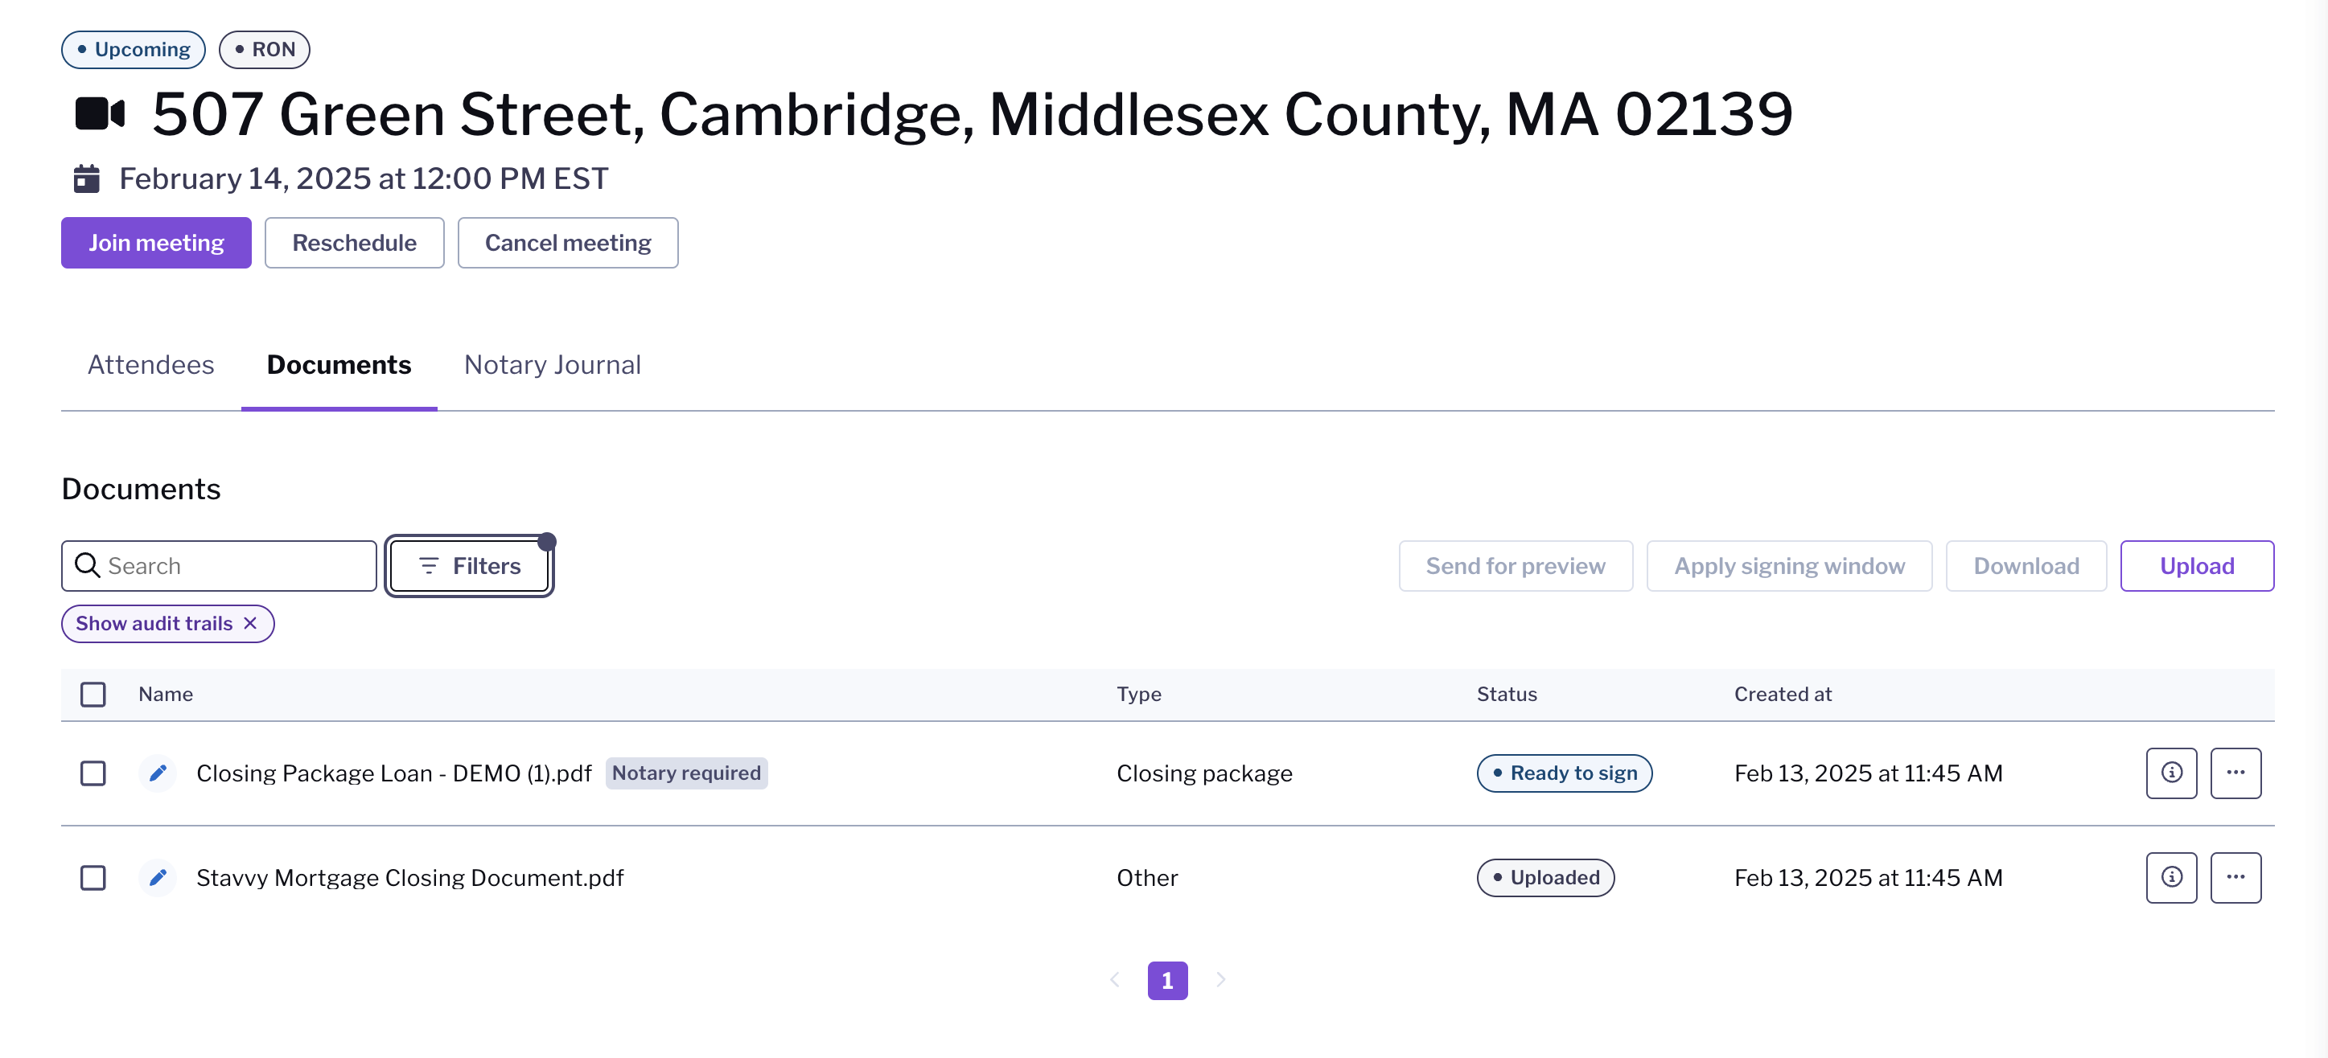Viewport: 2328px width, 1058px height.
Task: Click the Upload button
Action: coord(2196,566)
